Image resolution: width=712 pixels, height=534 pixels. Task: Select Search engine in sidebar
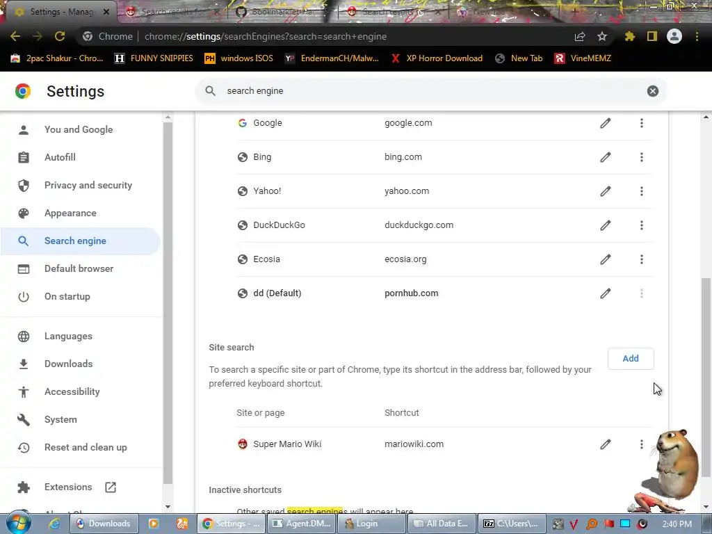81,241
